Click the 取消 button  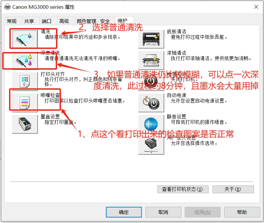163,212
